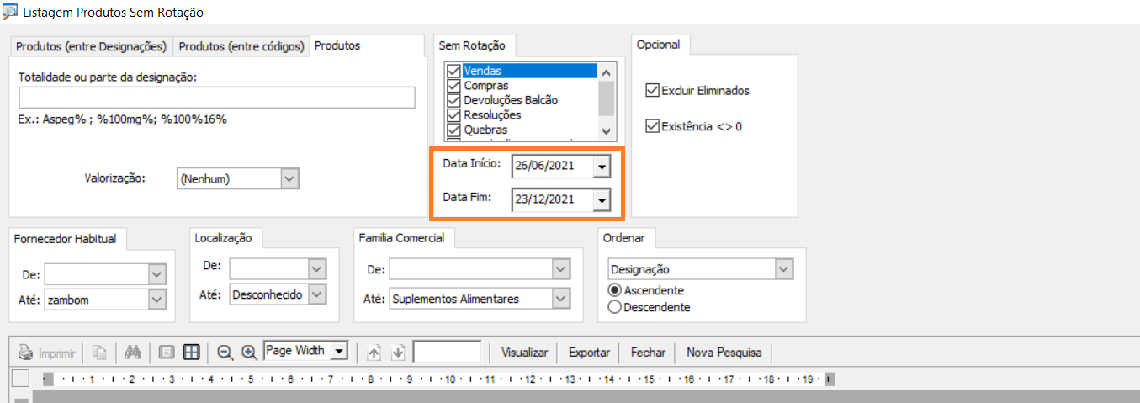The width and height of the screenshot is (1140, 403).
Task: Select the multiple pages grid icon
Action: [x=191, y=353]
